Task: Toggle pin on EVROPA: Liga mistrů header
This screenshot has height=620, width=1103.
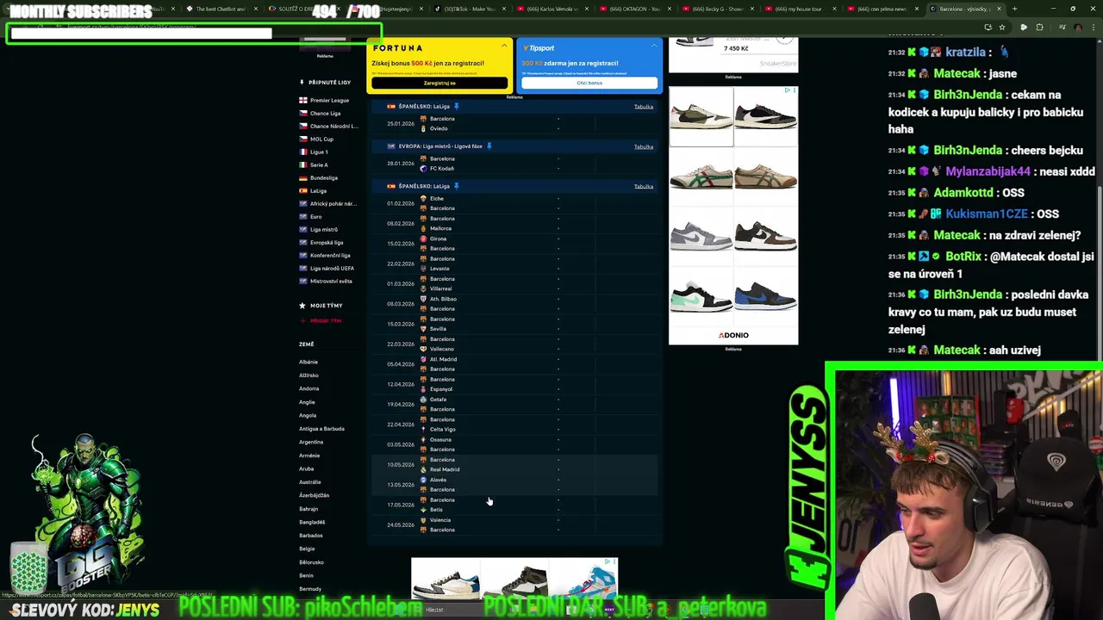Action: point(489,146)
